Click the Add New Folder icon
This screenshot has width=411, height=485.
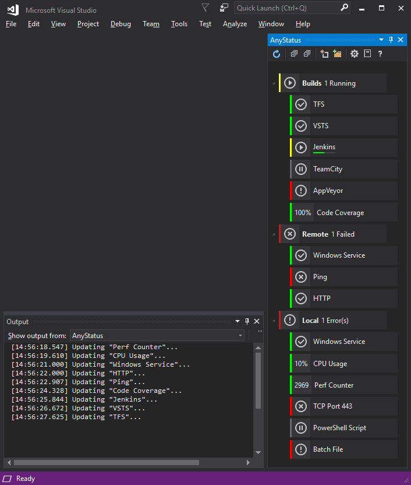click(337, 54)
